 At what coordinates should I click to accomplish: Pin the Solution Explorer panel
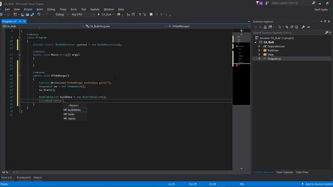coord(325,21)
